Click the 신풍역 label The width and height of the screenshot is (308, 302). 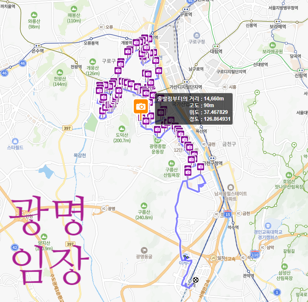(x=251, y=25)
